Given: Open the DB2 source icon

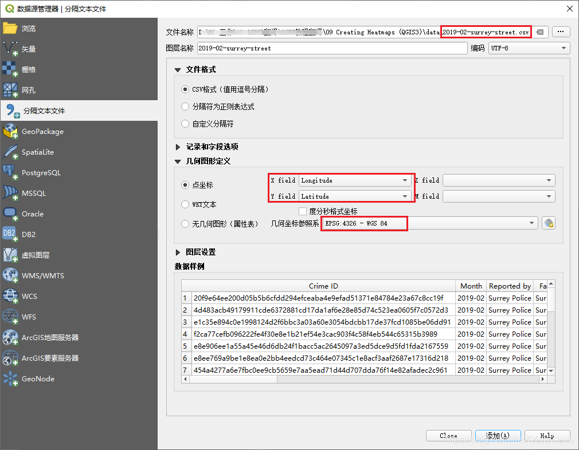Looking at the screenshot, I should [x=10, y=235].
